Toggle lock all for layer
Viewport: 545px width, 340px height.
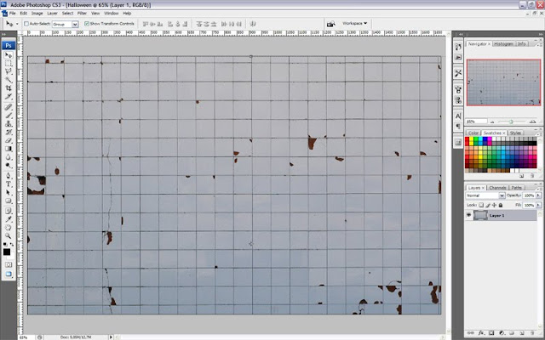tap(501, 205)
